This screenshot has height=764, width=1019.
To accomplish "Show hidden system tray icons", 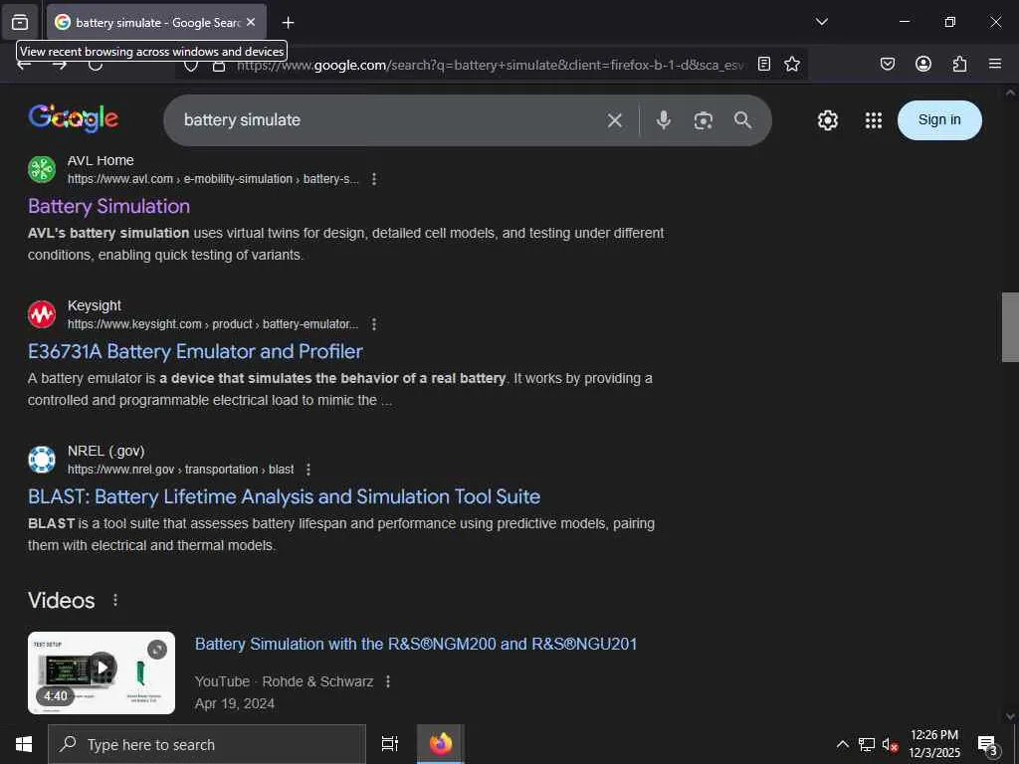I will tap(842, 744).
